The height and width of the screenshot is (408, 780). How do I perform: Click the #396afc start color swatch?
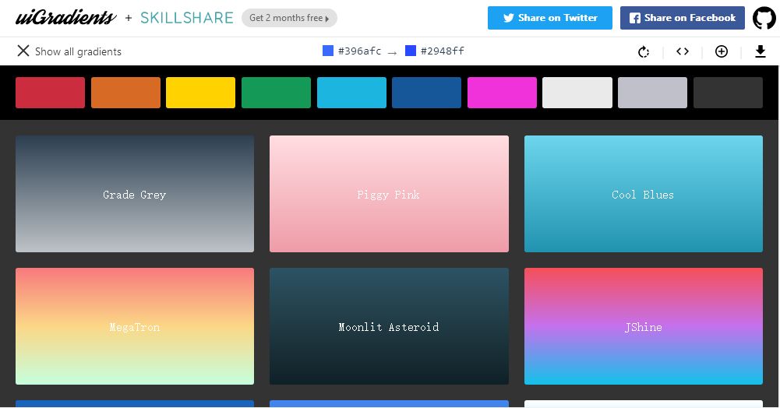click(x=328, y=51)
